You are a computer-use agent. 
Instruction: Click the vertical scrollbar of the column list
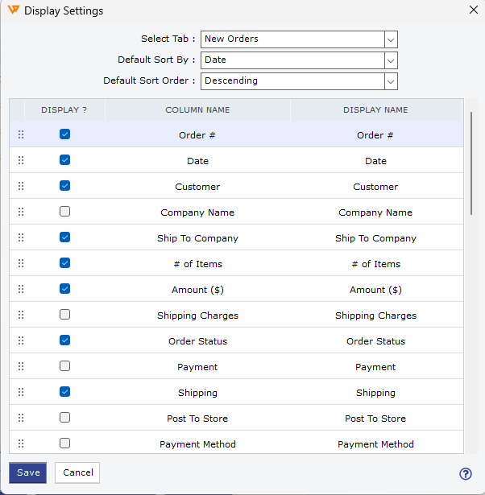[x=471, y=161]
